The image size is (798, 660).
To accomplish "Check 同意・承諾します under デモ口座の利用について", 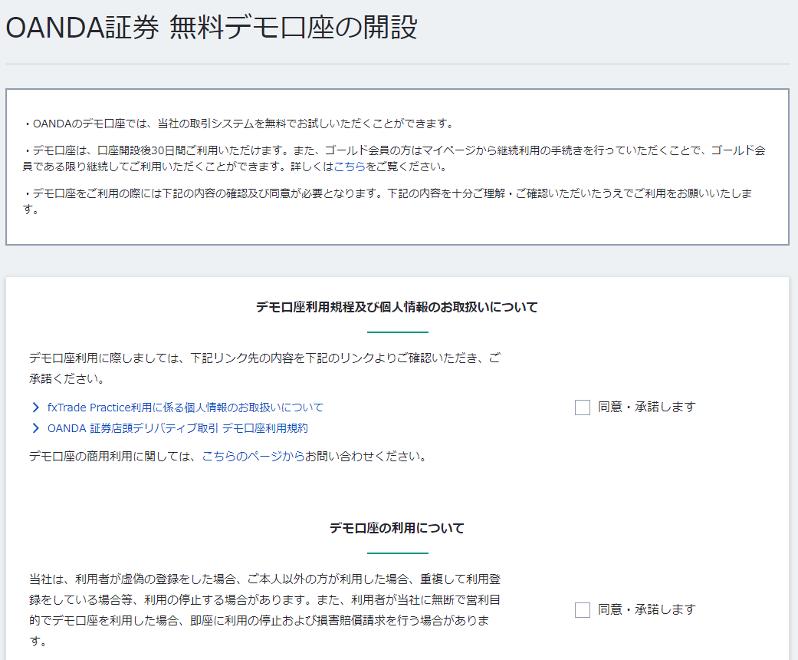I will pos(582,609).
